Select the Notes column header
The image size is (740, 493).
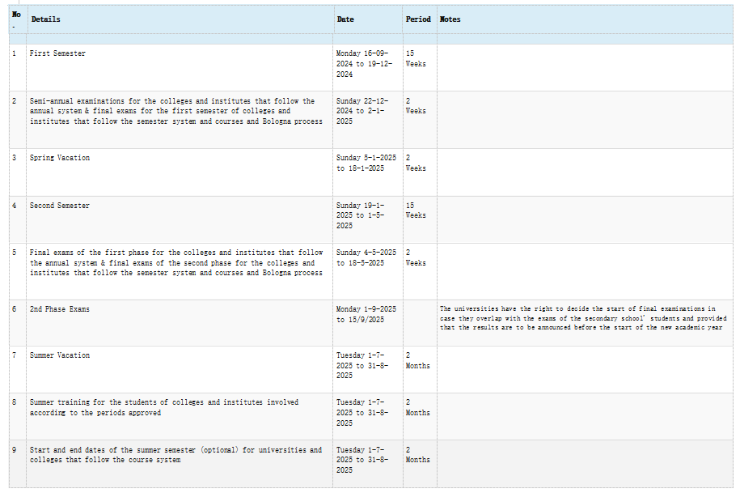click(x=450, y=19)
